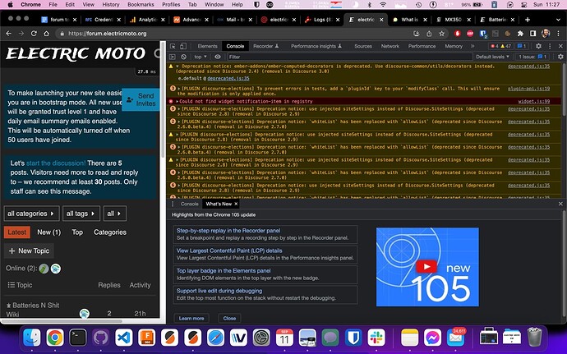Screen dimensions: 567x354
Task: Click the errors and warnings counter badge
Action: 500,46
